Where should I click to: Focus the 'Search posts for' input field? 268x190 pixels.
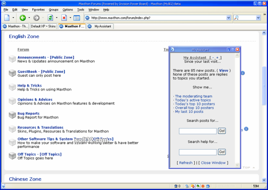point(198,131)
